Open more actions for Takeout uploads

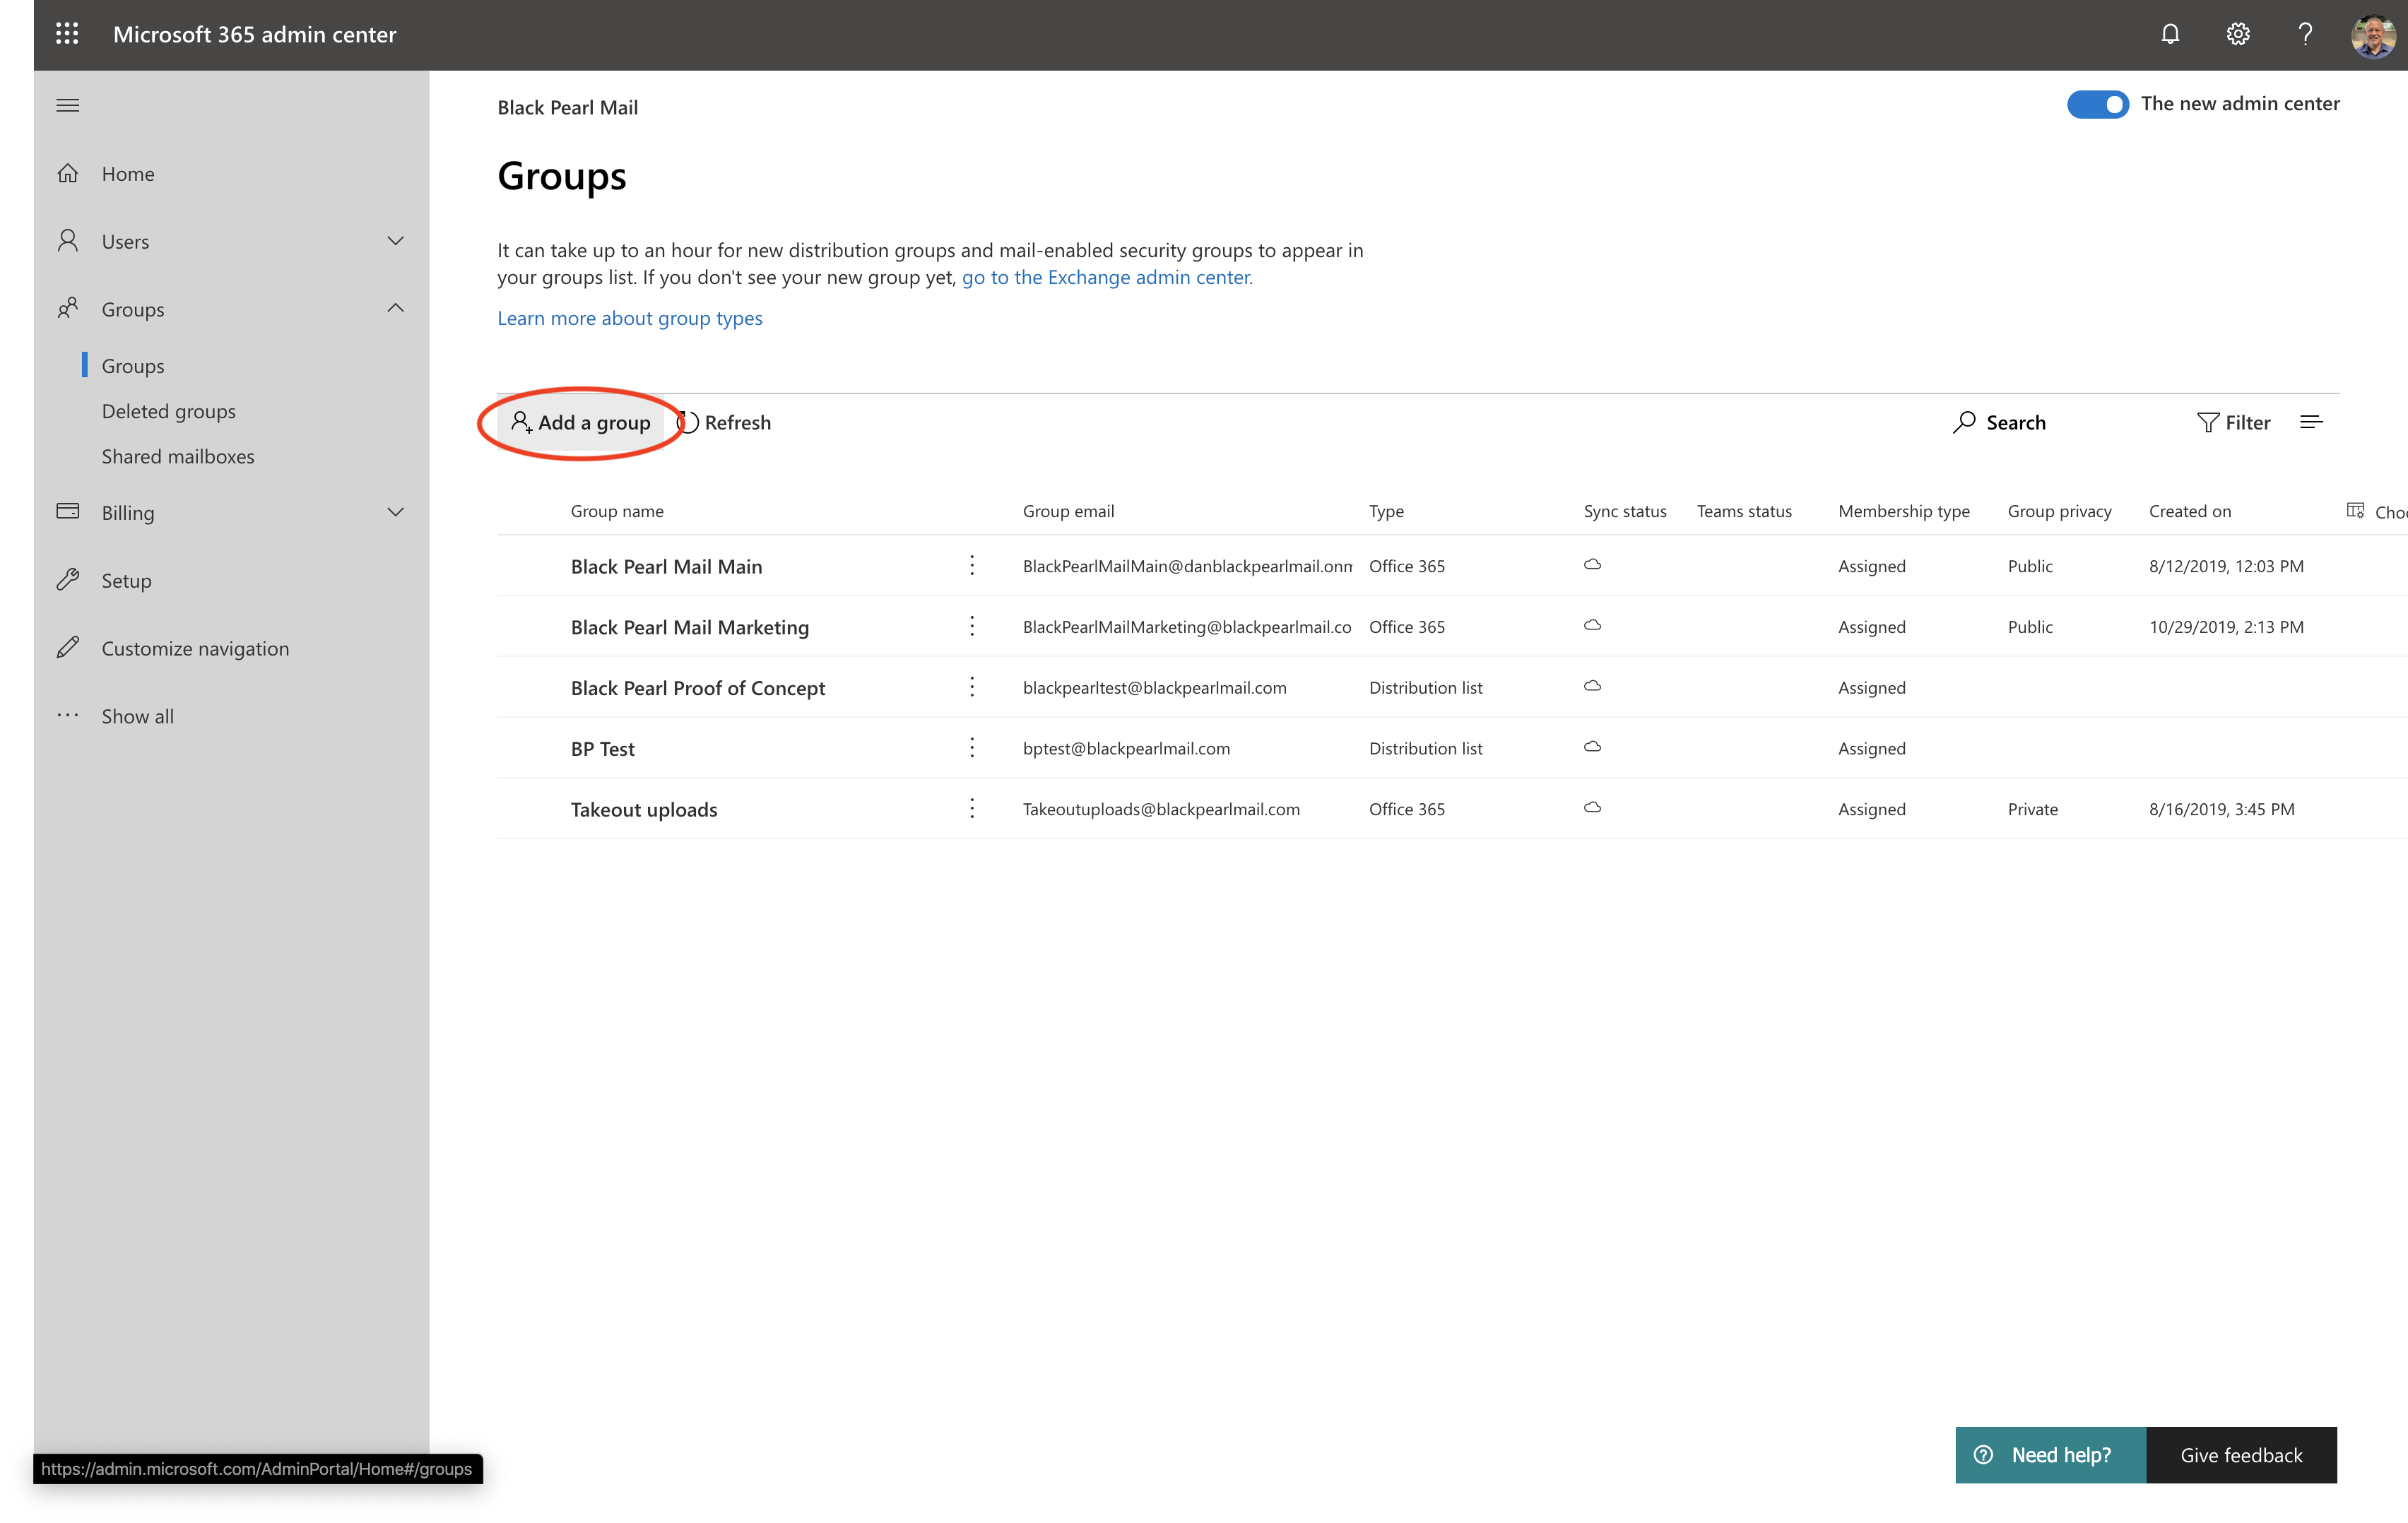(x=971, y=808)
